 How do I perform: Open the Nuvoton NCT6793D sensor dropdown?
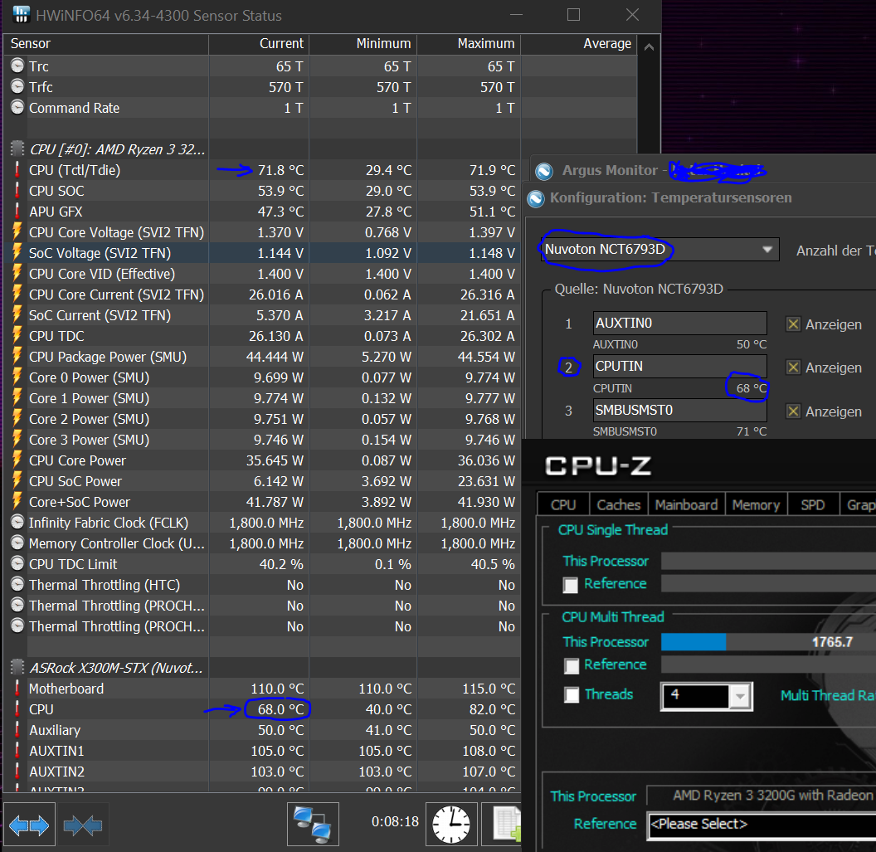(x=659, y=249)
